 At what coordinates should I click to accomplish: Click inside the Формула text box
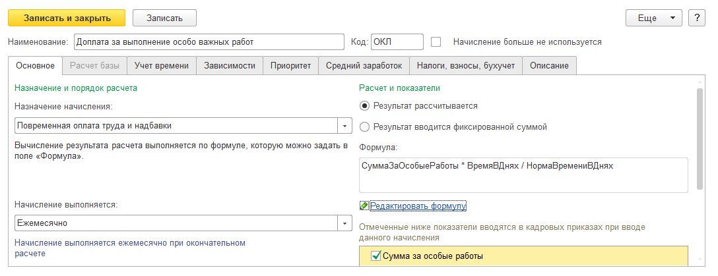tap(523, 175)
